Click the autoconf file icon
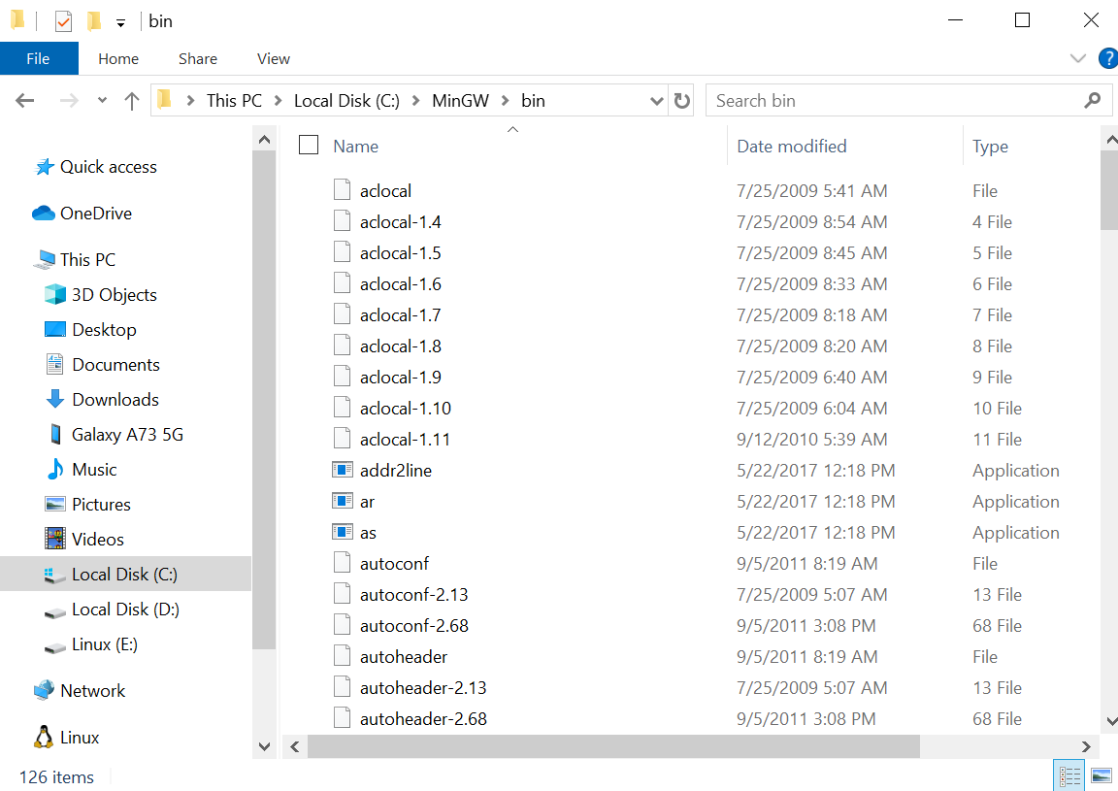This screenshot has height=791, width=1118. (x=343, y=564)
